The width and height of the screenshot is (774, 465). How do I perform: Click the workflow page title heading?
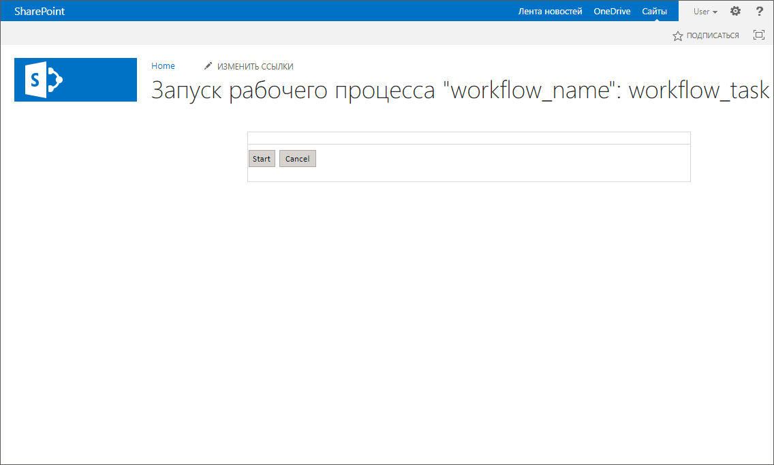460,91
